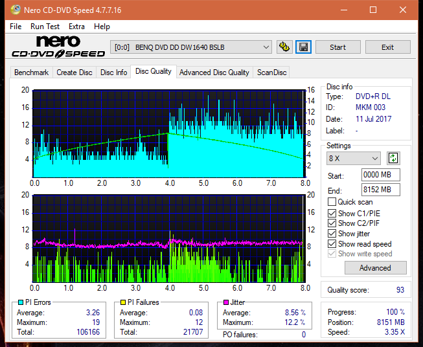Switch to the Benchmark tab
This screenshot has height=347, width=423.
coord(32,73)
